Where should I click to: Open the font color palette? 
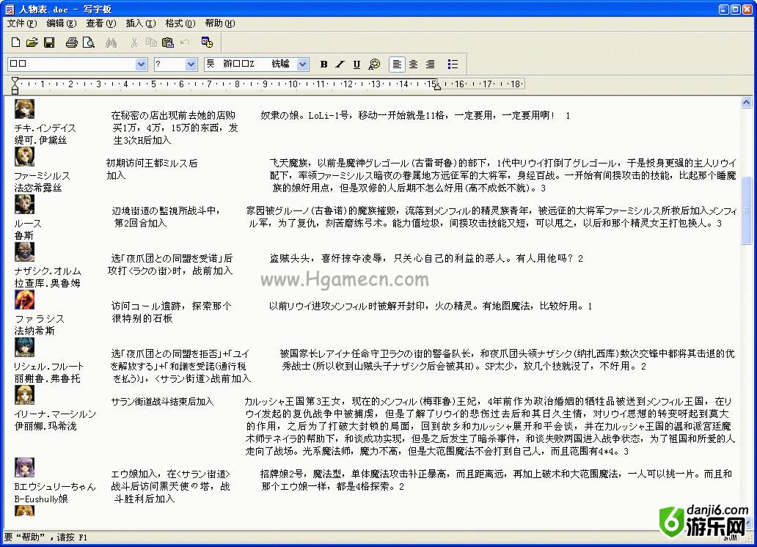point(374,65)
